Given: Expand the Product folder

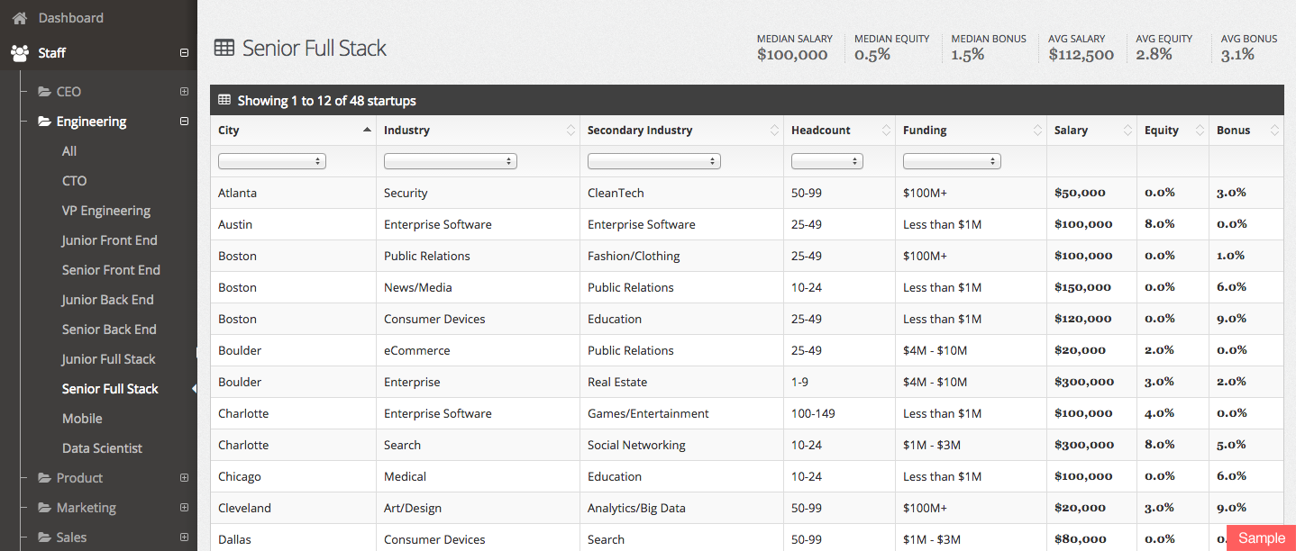Looking at the screenshot, I should coord(184,478).
